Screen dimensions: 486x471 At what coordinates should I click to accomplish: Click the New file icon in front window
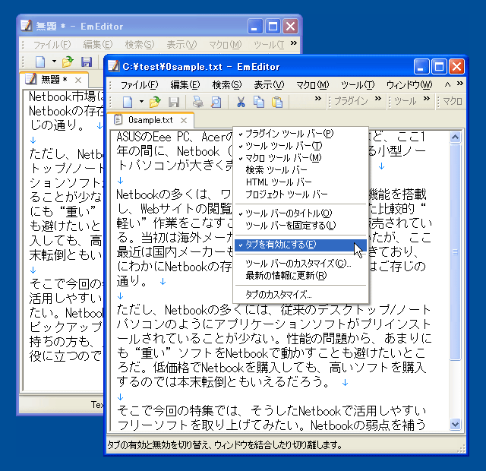[x=128, y=101]
